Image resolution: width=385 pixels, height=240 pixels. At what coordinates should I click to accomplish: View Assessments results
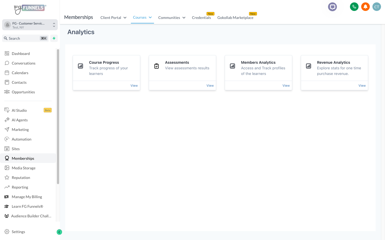(210, 86)
